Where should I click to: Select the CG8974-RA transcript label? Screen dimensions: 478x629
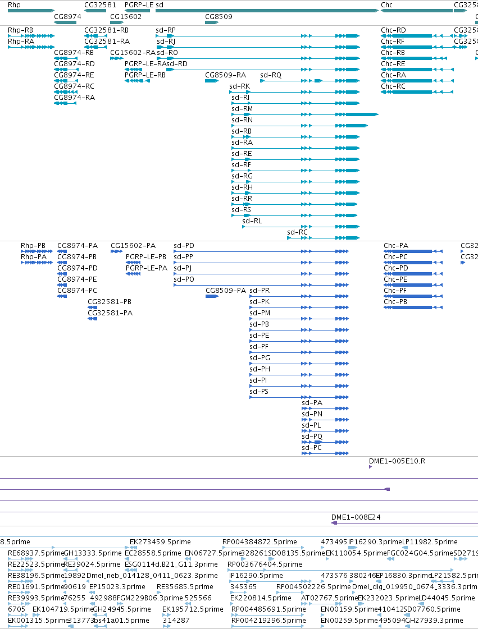74,98
